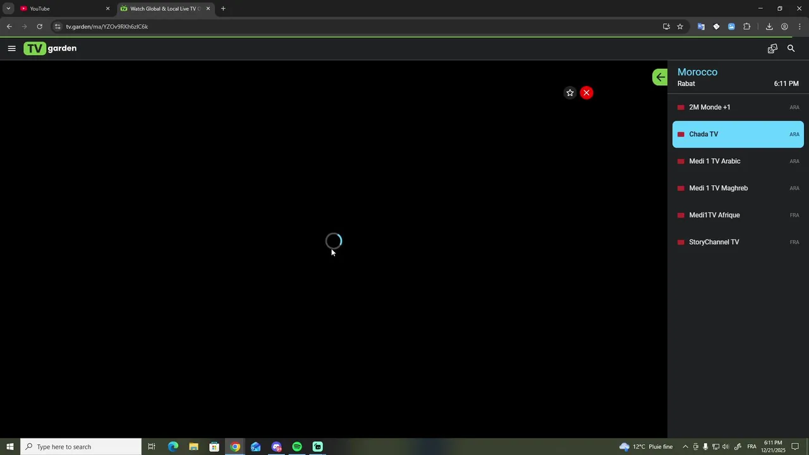Open the tv.garden search magnifier
The image size is (809, 455).
[791, 49]
